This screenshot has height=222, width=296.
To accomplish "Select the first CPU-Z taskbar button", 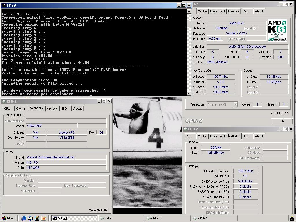I will [121, 218].
